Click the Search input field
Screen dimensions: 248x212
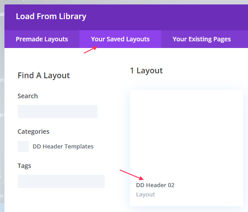click(x=58, y=112)
